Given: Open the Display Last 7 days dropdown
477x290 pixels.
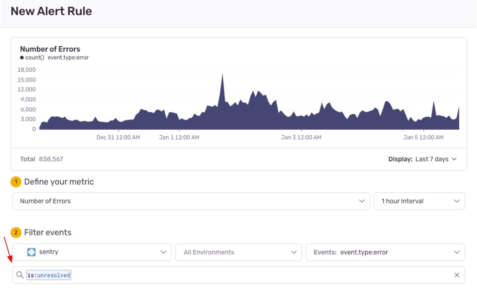Looking at the screenshot, I should click(x=422, y=159).
